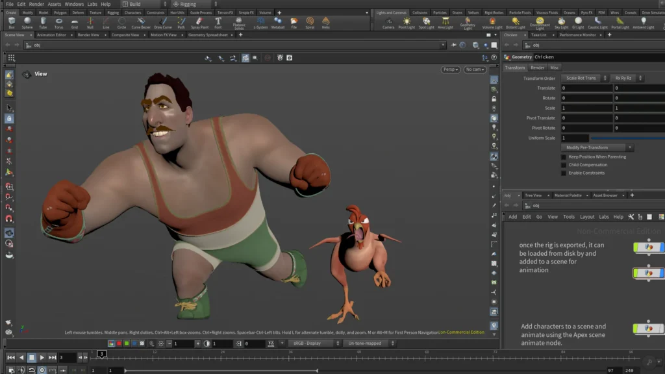
Task: Check the Child Compensation option
Action: point(564,165)
